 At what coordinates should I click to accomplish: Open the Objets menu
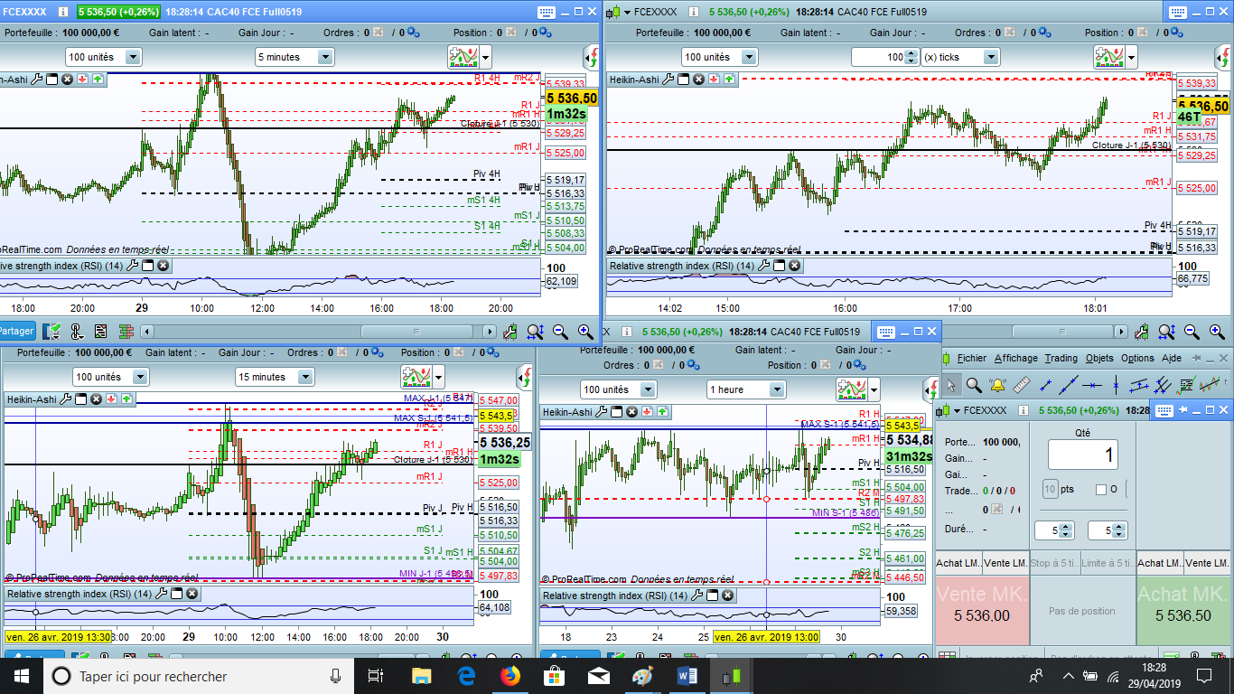point(1099,358)
